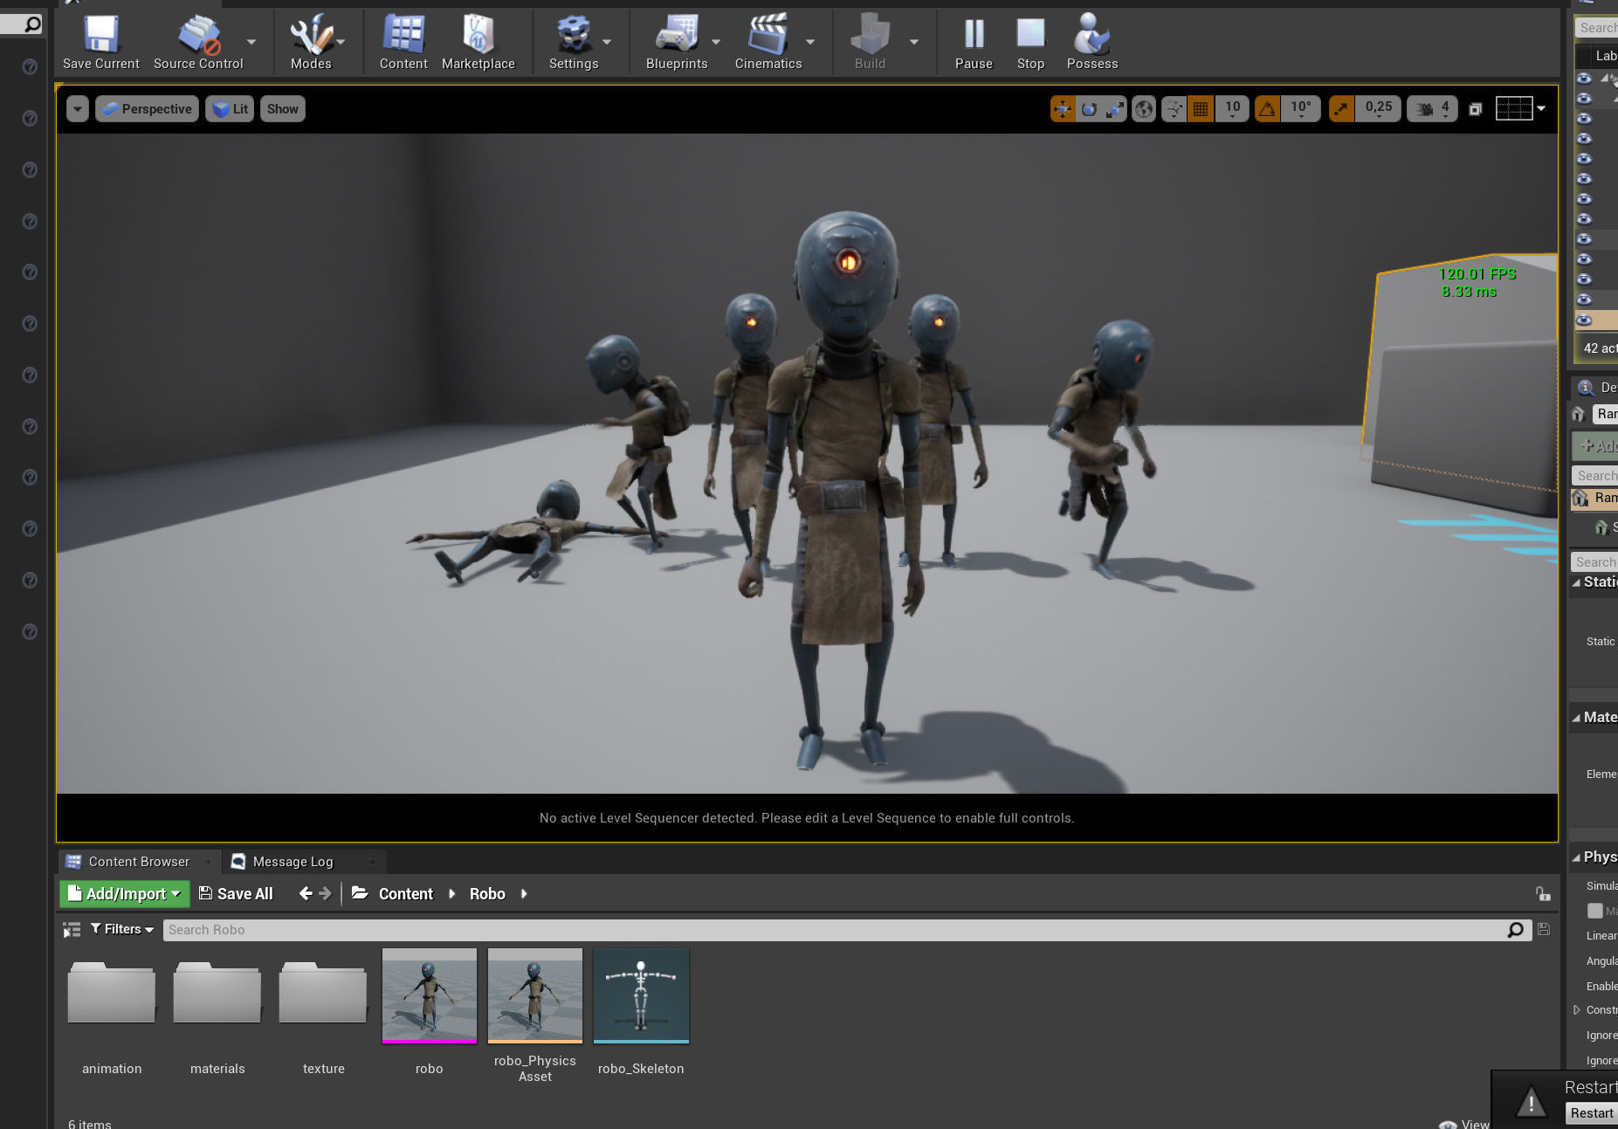Open the Filters dropdown
Screen dimensions: 1618x1129
(122, 930)
